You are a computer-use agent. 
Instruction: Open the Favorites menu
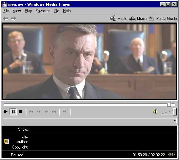click(43, 11)
